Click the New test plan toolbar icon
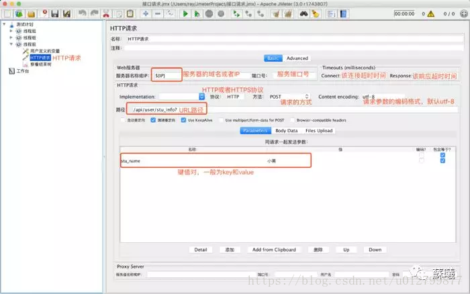This screenshot has height=294, width=470. pyautogui.click(x=7, y=14)
